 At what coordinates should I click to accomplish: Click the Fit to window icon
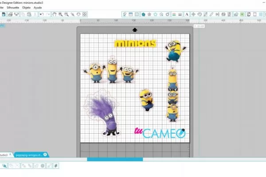85,15
